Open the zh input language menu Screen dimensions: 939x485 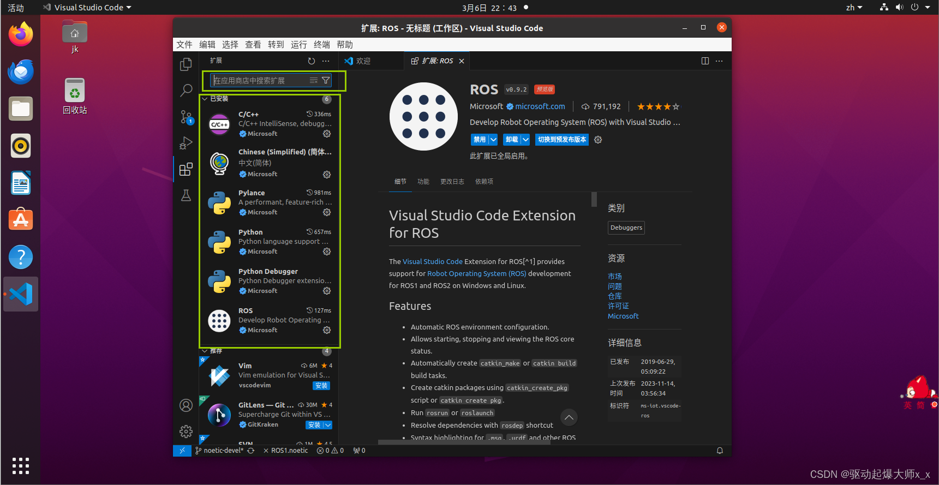854,8
